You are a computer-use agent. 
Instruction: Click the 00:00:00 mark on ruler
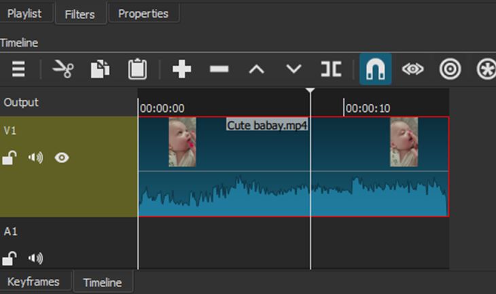click(162, 109)
